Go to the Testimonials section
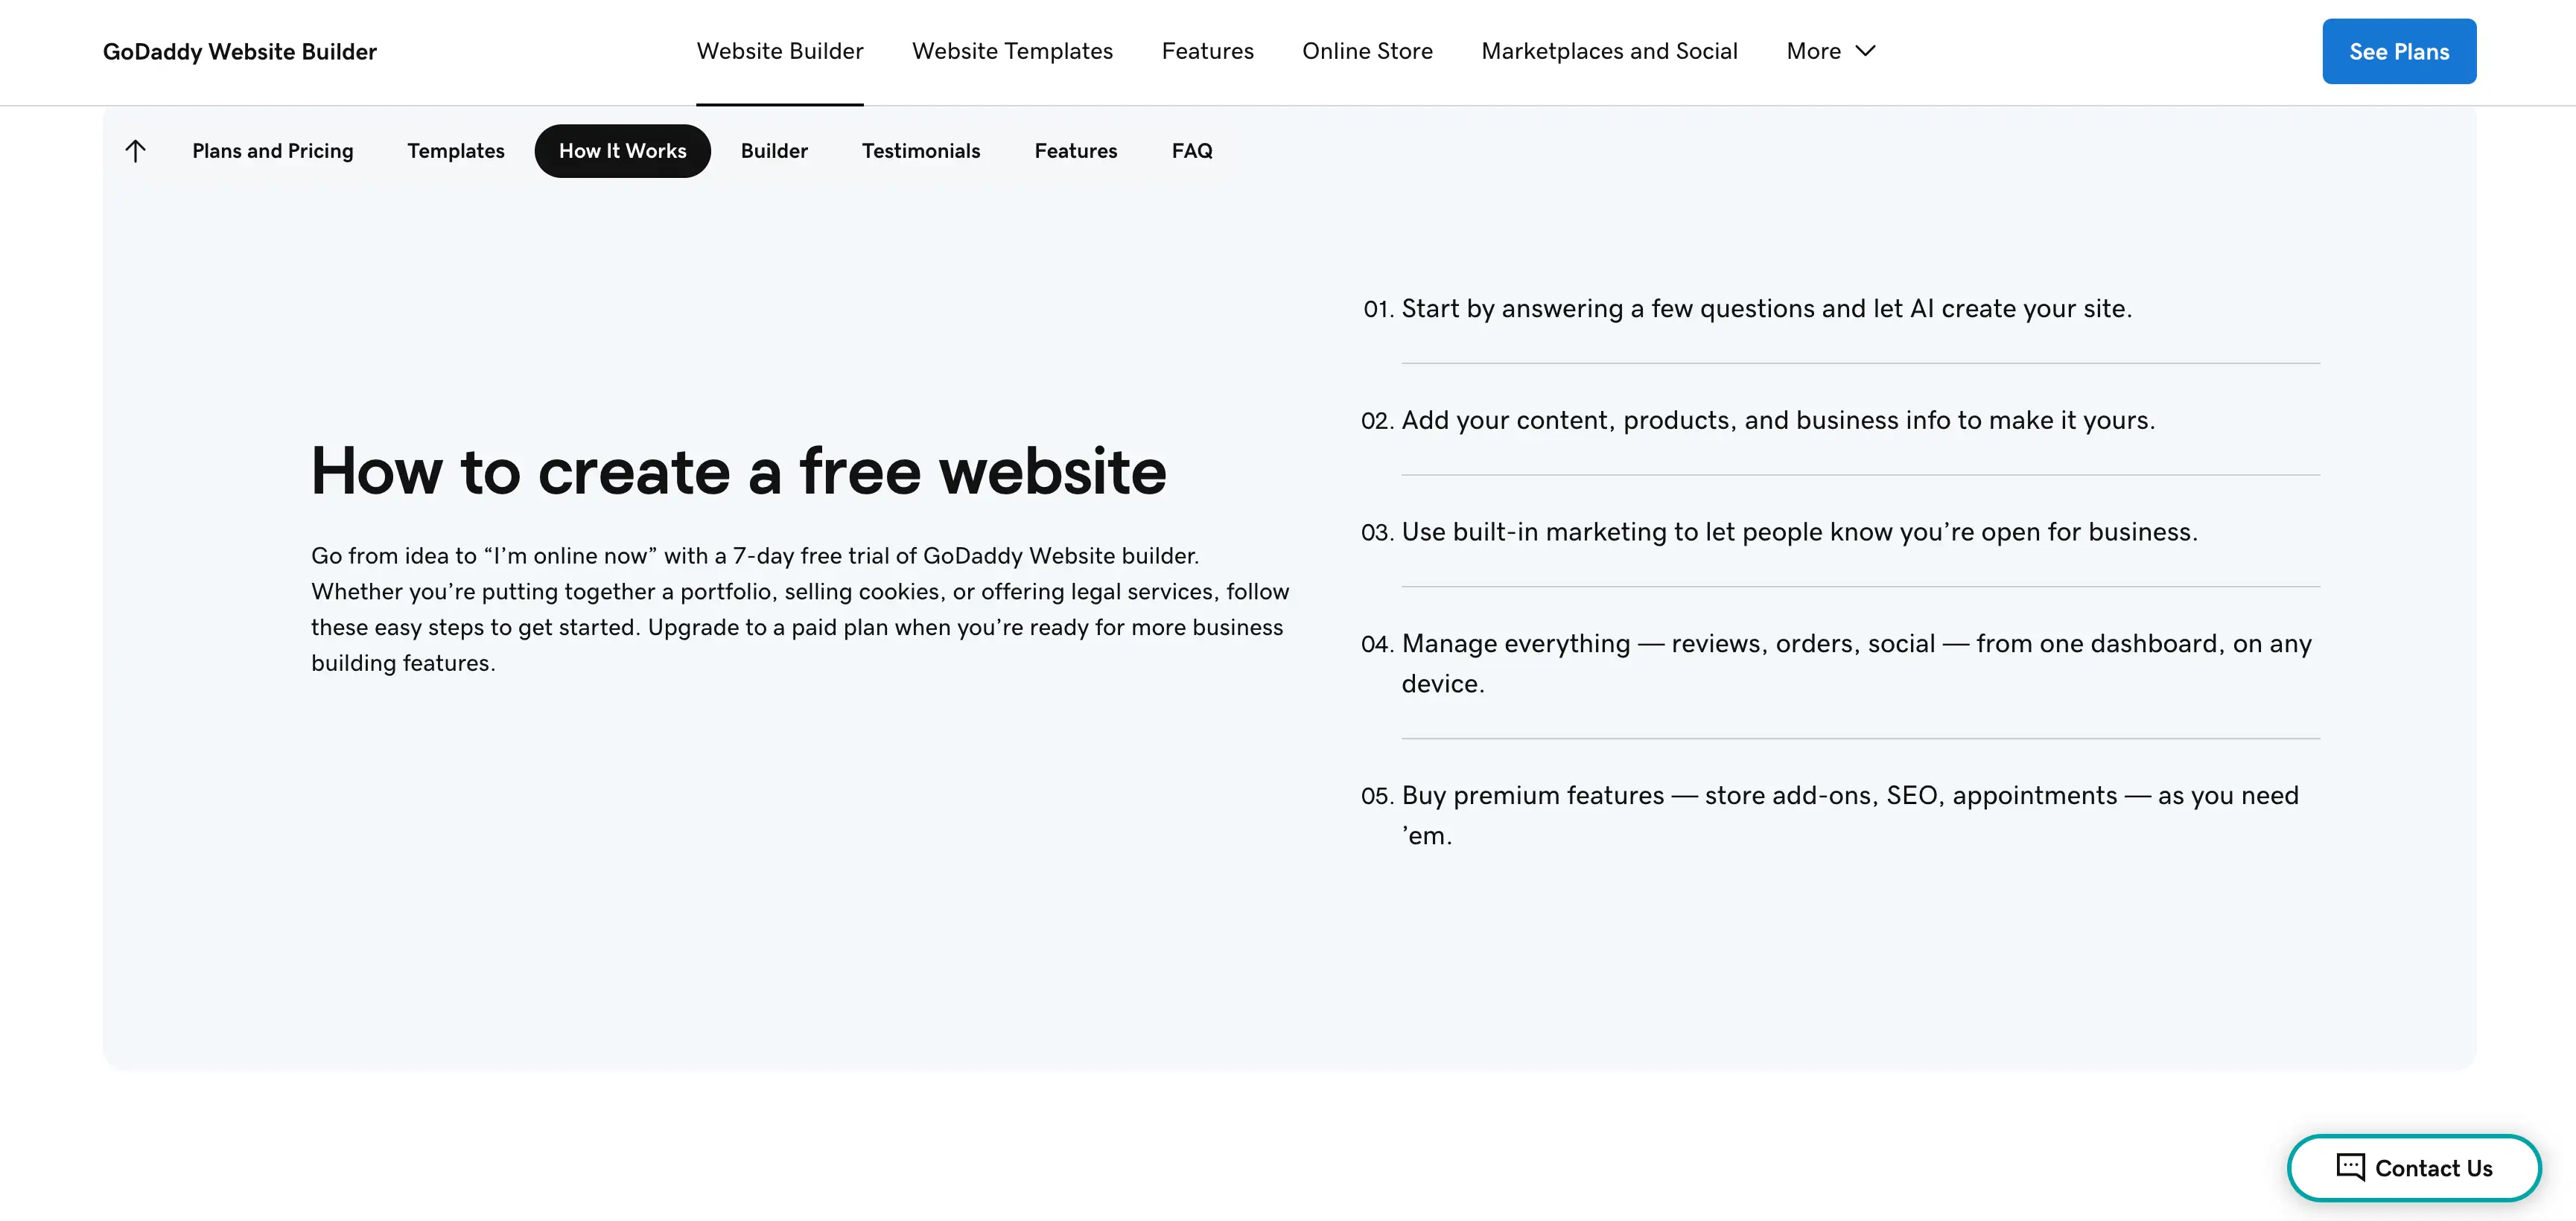The height and width of the screenshot is (1221, 2576). pos(920,151)
